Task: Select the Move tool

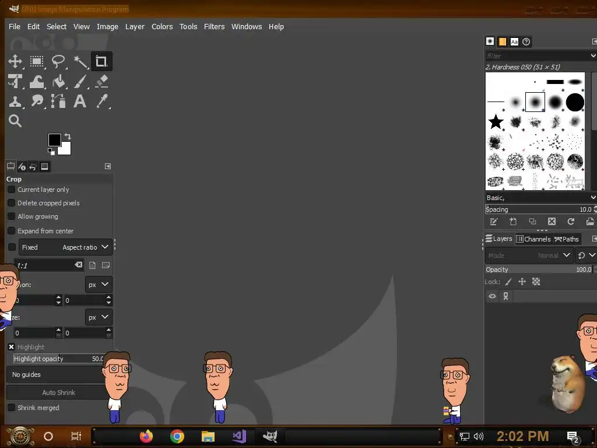Action: [15, 61]
